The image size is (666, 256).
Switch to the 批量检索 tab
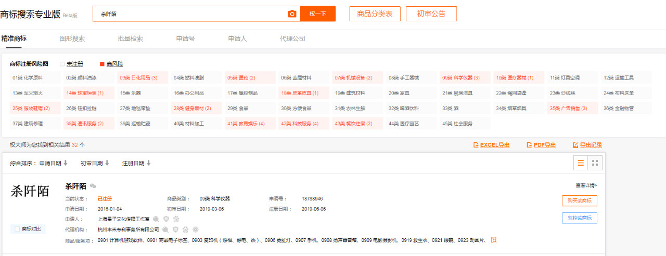coord(130,38)
